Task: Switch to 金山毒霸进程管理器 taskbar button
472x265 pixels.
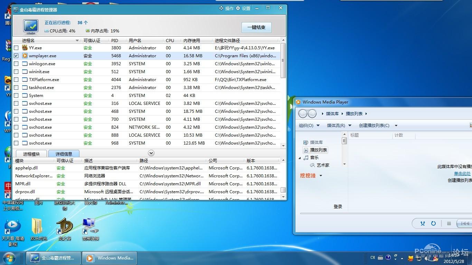Action: tap(54, 258)
